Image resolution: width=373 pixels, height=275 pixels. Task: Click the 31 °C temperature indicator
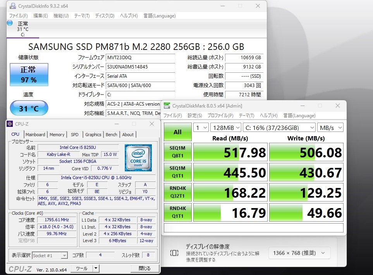[x=29, y=108]
